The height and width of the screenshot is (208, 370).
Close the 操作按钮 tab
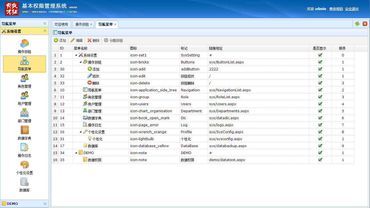(x=91, y=24)
